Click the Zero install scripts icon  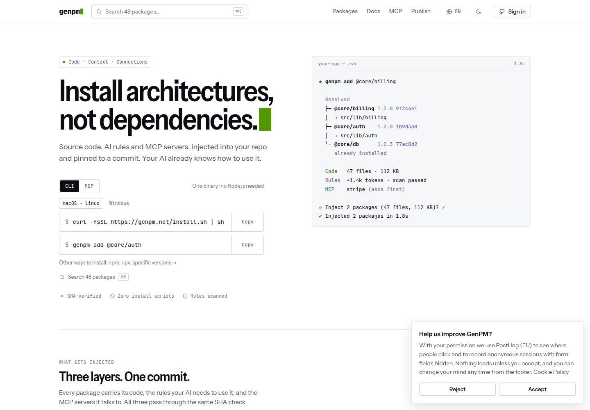click(112, 296)
